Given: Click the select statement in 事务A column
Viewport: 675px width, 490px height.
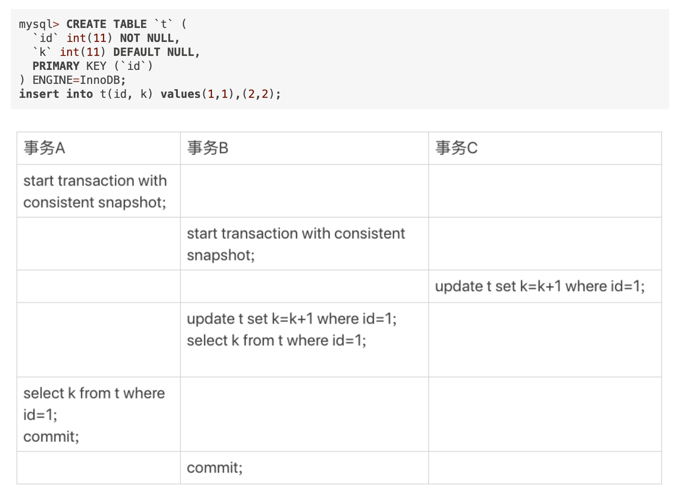Looking at the screenshot, I should click(x=94, y=404).
